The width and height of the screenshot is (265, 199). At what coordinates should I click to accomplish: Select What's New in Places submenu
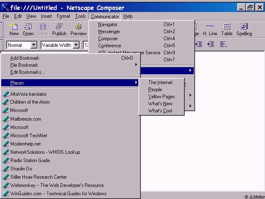point(161,104)
